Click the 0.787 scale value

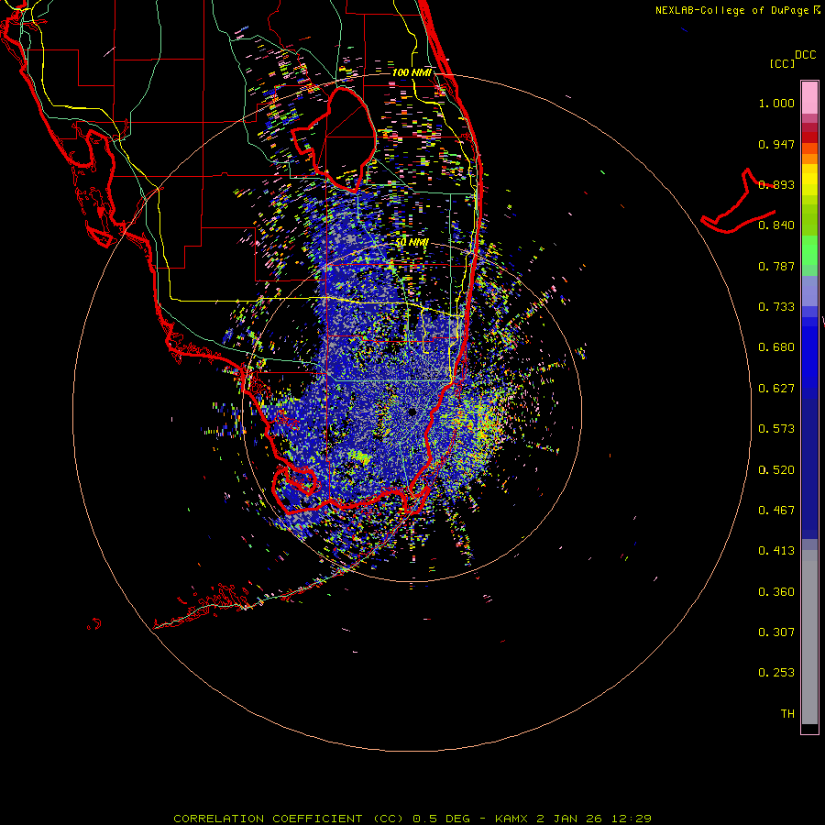pos(776,266)
